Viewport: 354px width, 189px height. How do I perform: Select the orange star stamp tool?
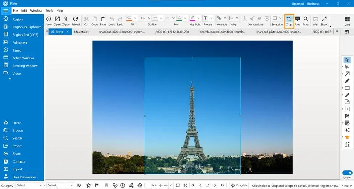click(347, 137)
